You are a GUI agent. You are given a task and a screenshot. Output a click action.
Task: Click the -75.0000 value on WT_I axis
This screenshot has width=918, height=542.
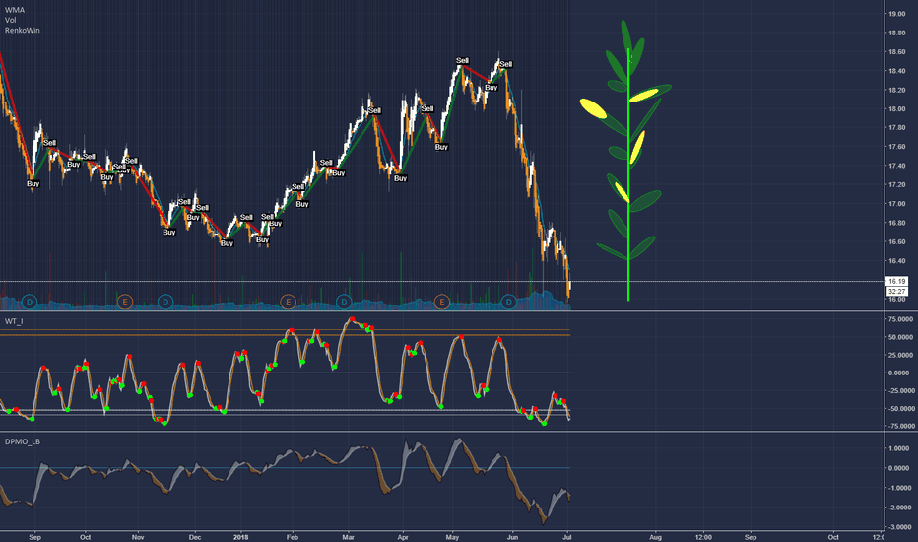[x=899, y=426]
